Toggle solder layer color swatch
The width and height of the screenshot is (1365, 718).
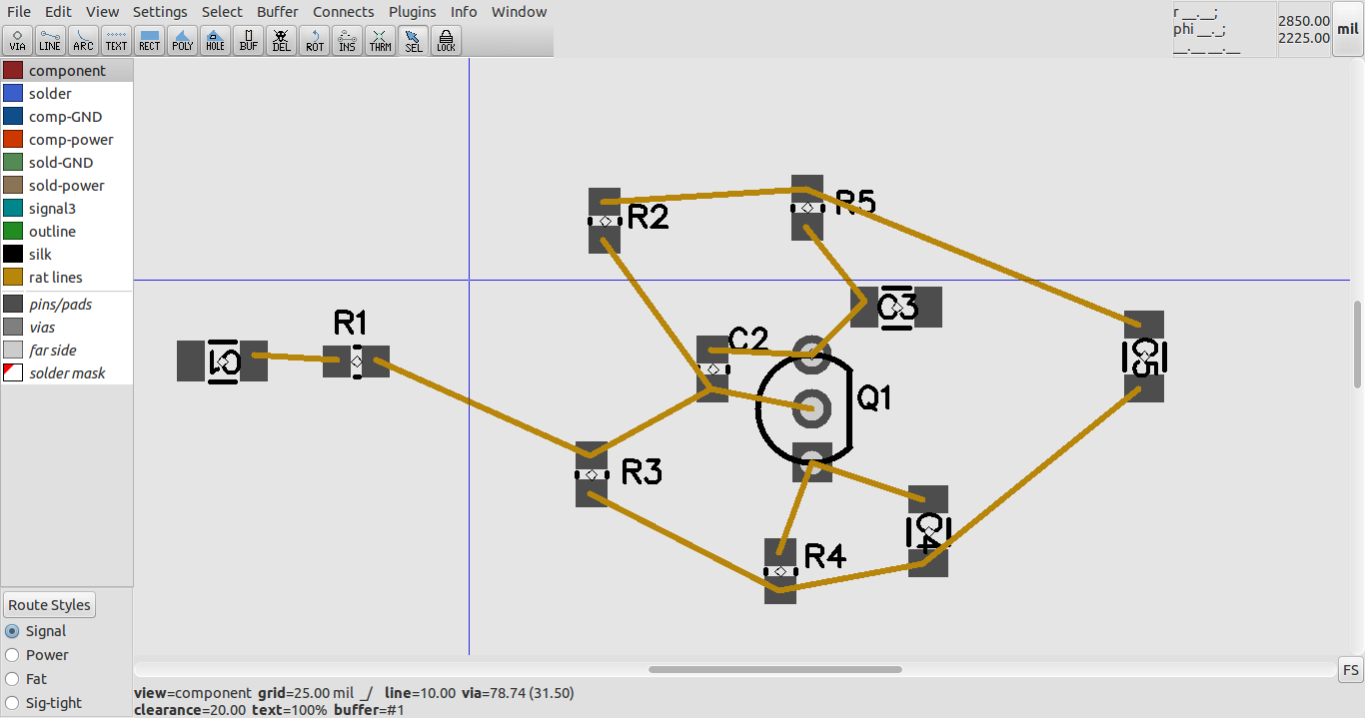(13, 94)
